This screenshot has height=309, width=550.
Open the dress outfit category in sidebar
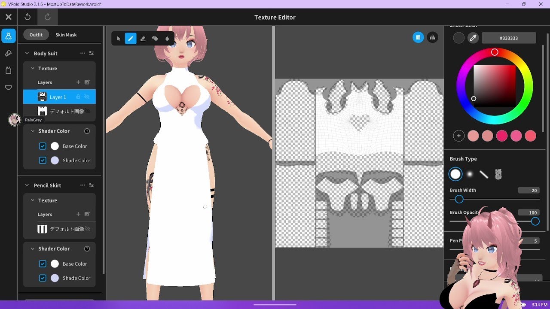9,36
